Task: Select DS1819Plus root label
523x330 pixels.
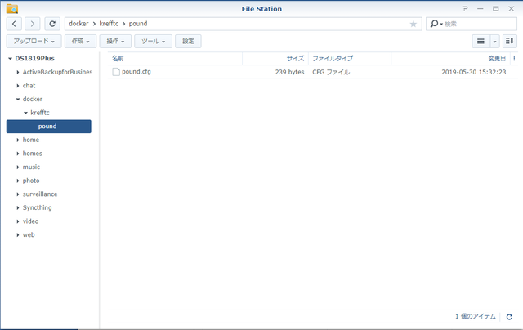Action: pyautogui.click(x=34, y=58)
